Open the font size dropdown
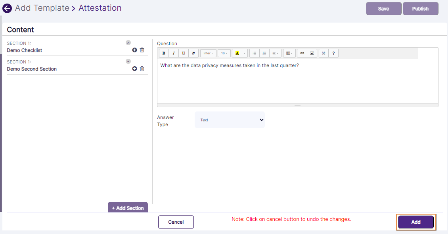 coord(224,53)
